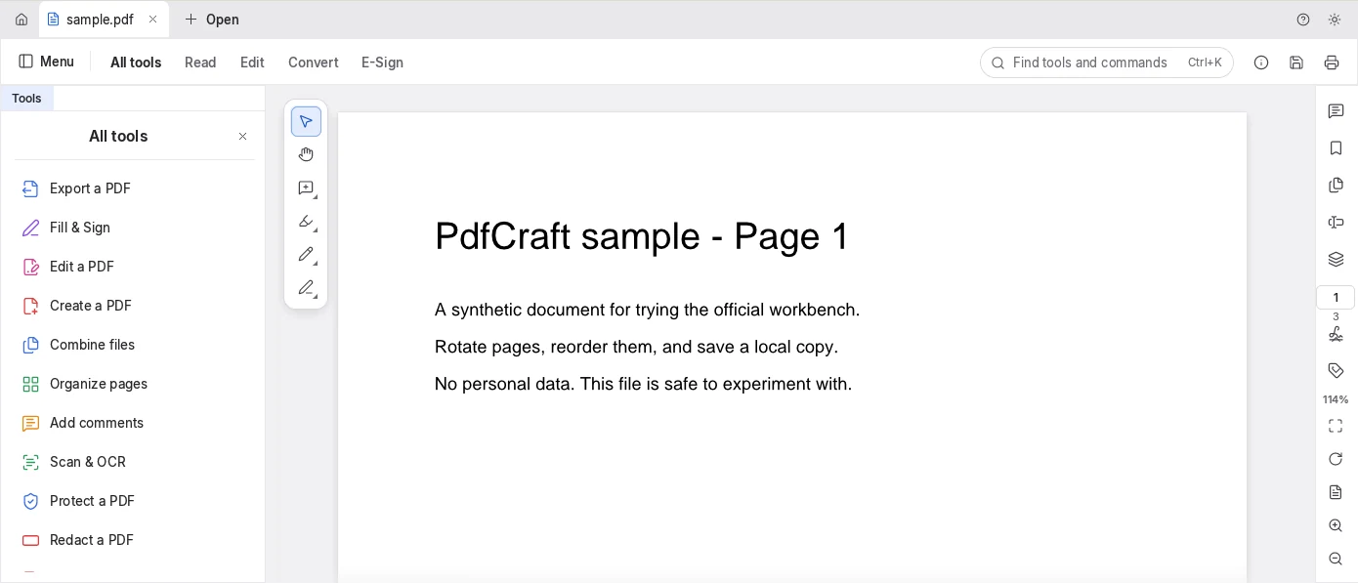This screenshot has width=1358, height=583.
Task: Open Protect a PDF tool
Action: (133, 501)
